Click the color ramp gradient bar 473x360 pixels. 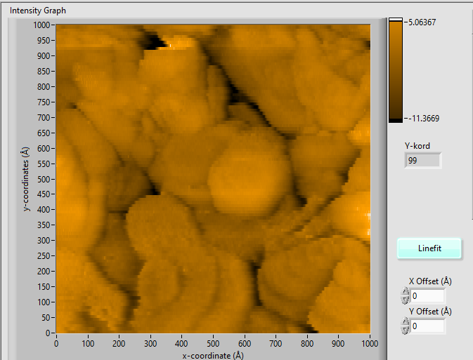[396, 70]
